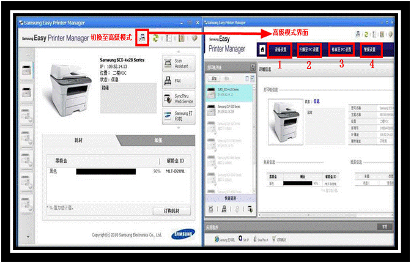Click the IP address 109.52.14.13 text
Screen dimensions: 411x263
[x=114, y=67]
